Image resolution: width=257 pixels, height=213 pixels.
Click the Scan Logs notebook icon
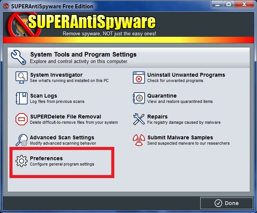point(22,98)
